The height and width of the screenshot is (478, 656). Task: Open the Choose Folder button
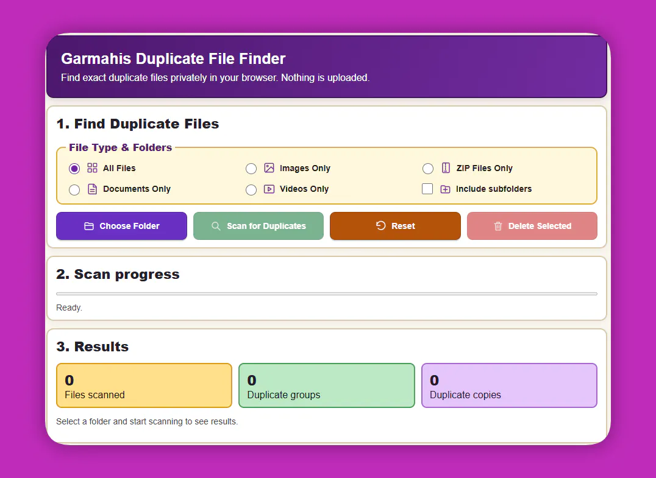click(122, 226)
